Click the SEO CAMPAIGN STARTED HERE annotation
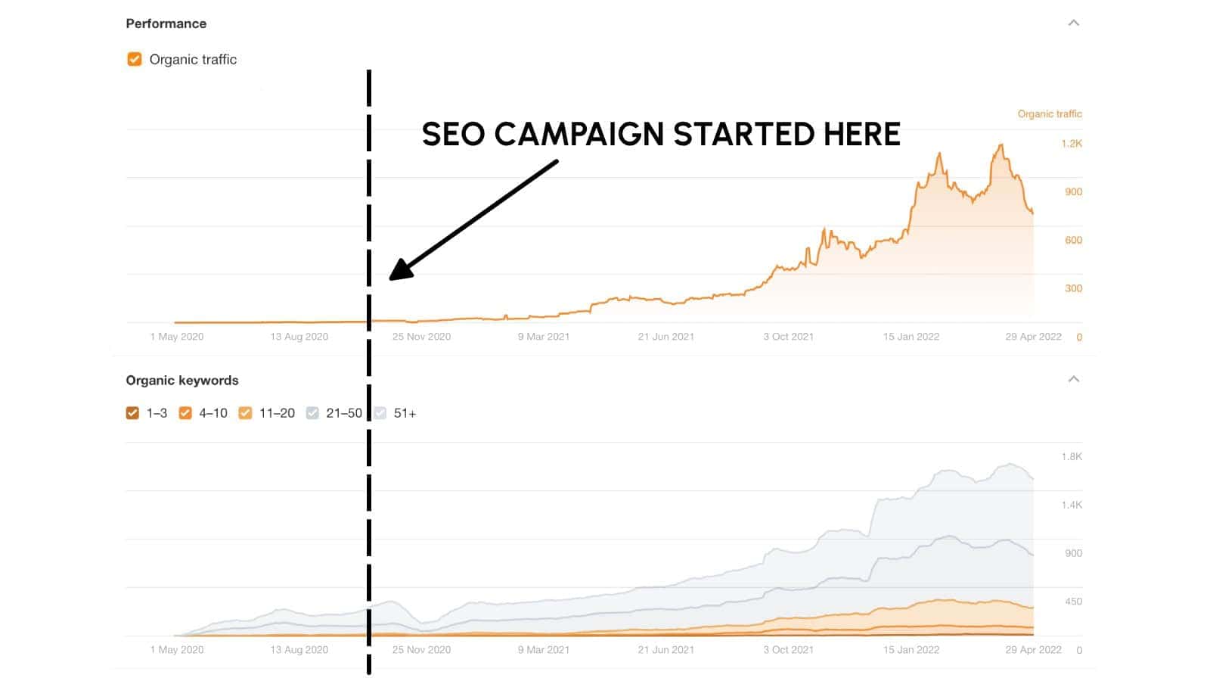Viewport: 1210px width, 681px height. coord(661,135)
